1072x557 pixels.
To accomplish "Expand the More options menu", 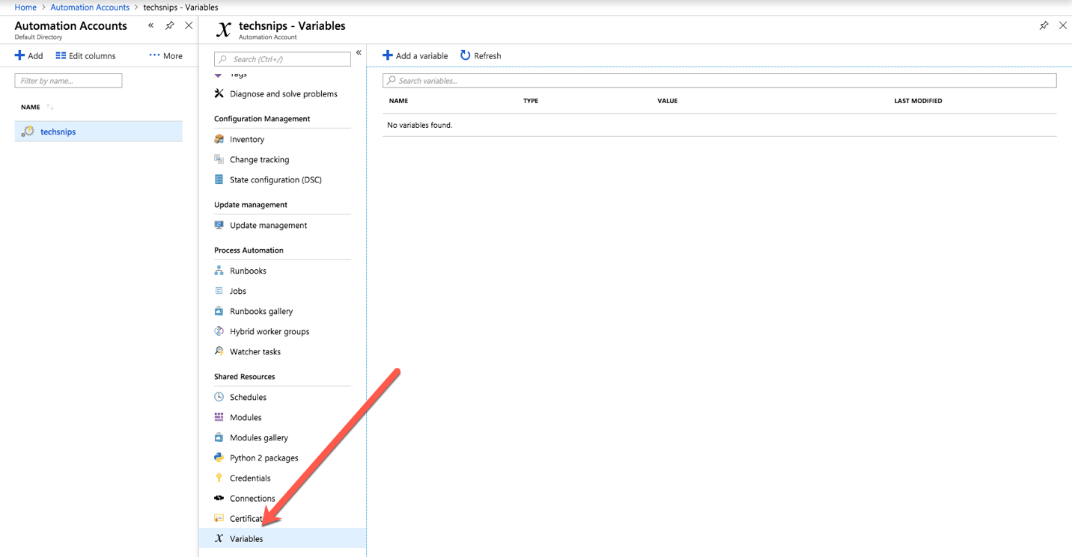I will click(x=165, y=56).
